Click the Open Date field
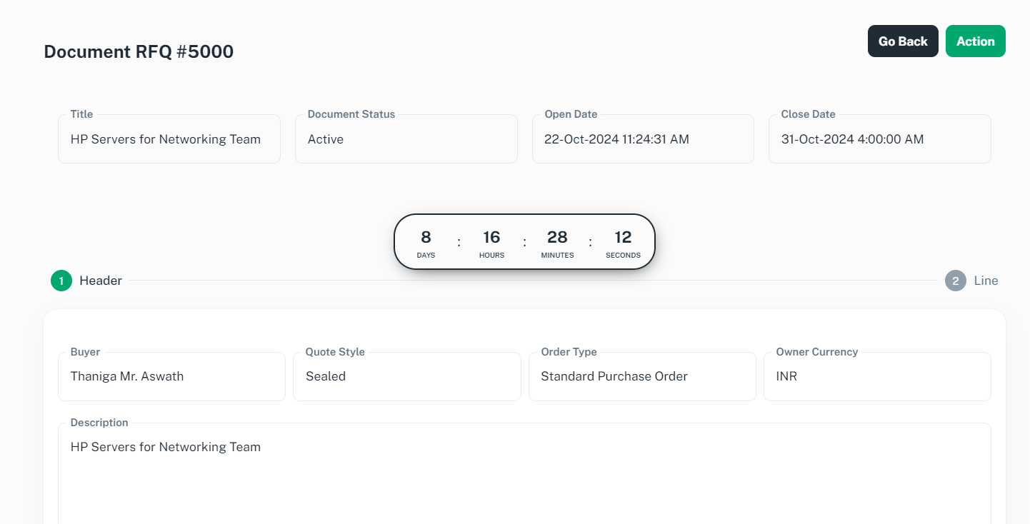 [643, 139]
